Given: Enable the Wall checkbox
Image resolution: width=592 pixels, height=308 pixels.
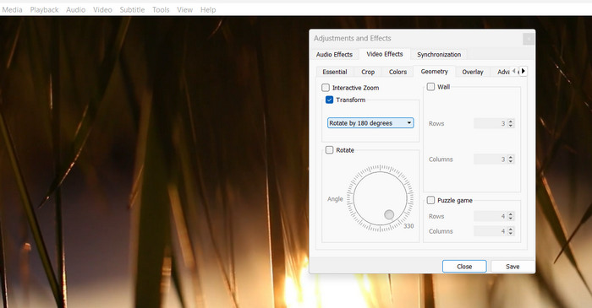Looking at the screenshot, I should (x=430, y=87).
